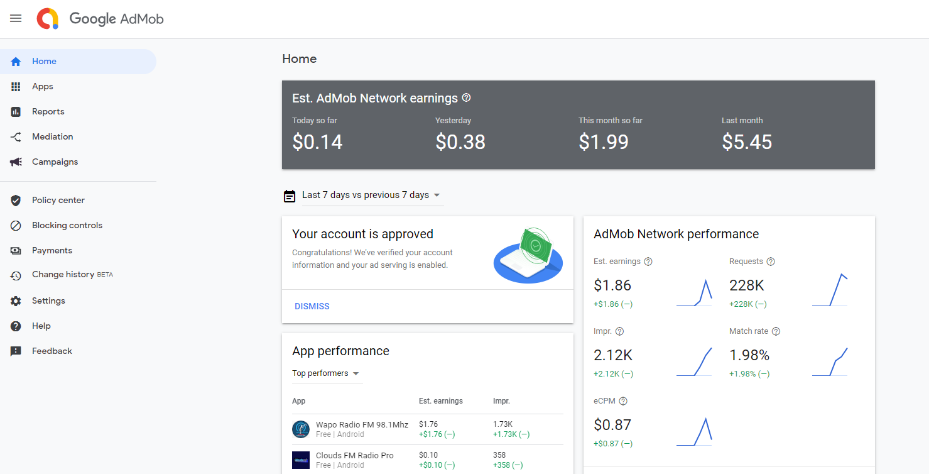
Task: Open Campaigns in the sidebar
Action: tap(55, 162)
